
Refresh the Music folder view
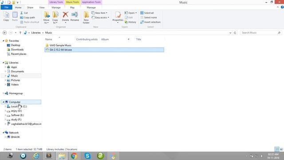tap(235, 32)
